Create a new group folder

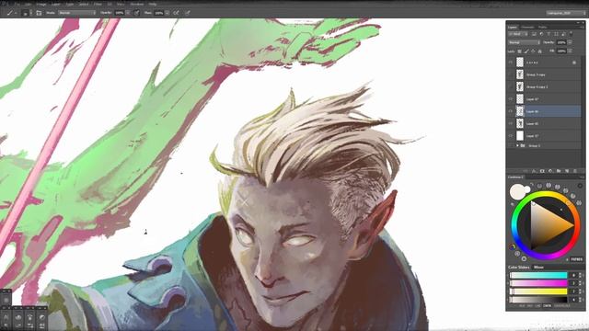559,171
